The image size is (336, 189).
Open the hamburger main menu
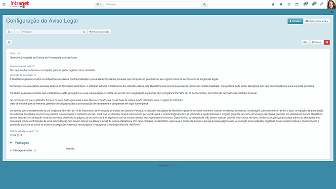[4, 4]
